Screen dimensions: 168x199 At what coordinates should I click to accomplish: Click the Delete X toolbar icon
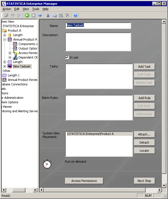(67, 15)
